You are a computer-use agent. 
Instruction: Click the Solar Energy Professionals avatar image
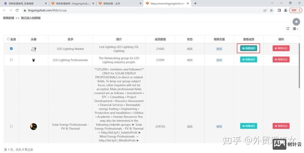click(33, 126)
